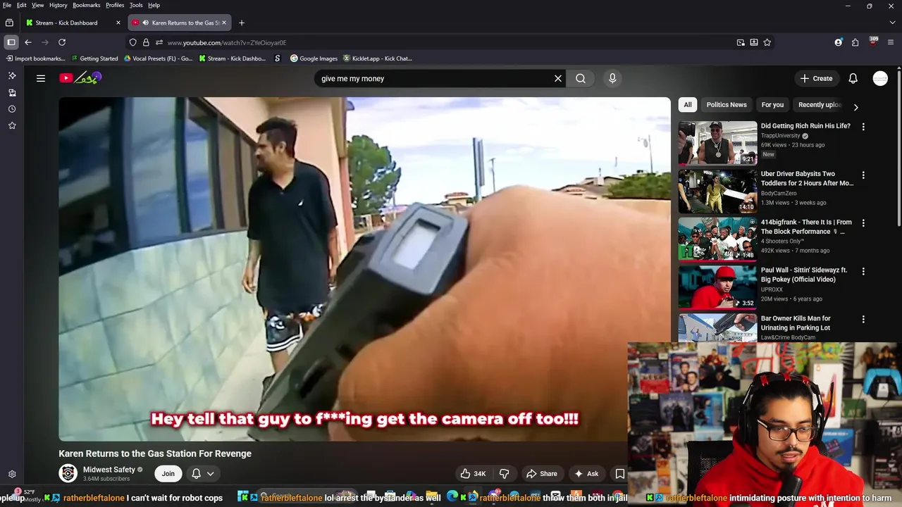Open more options for Bar Owner video
This screenshot has width=902, height=507.
point(863,319)
